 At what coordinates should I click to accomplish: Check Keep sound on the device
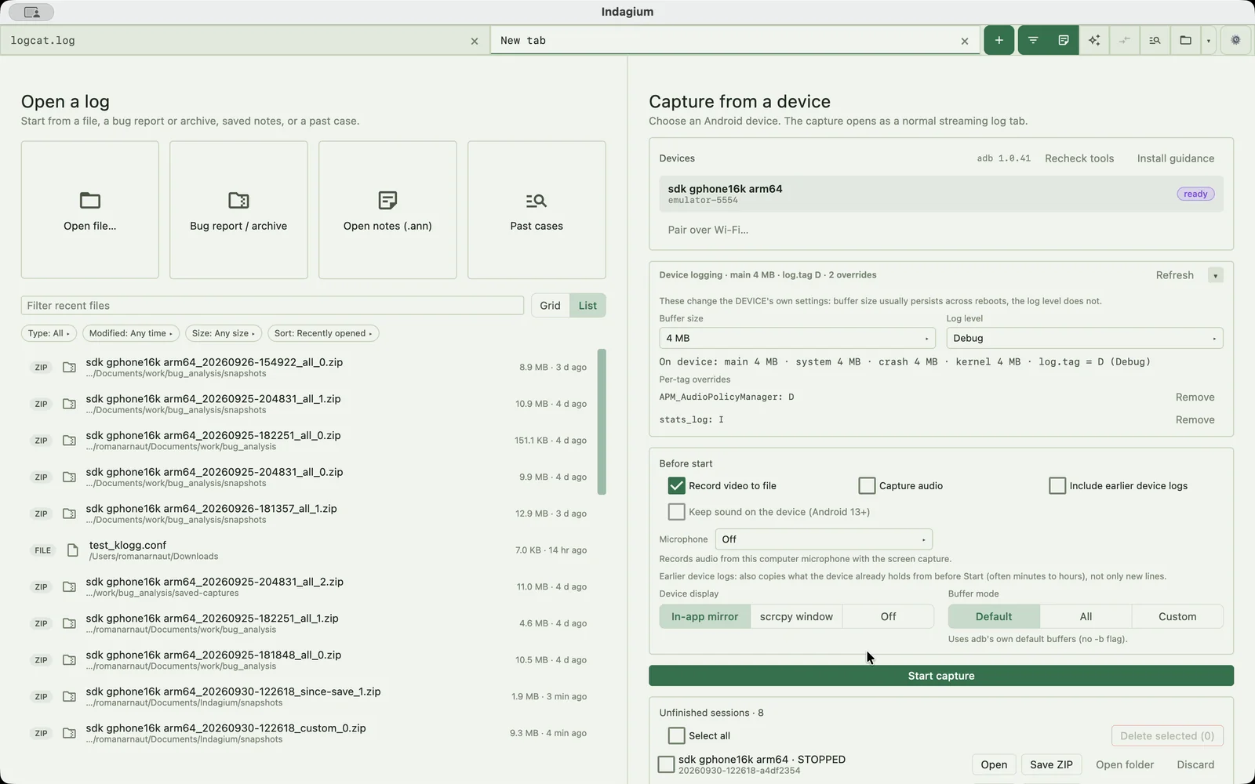[676, 512]
